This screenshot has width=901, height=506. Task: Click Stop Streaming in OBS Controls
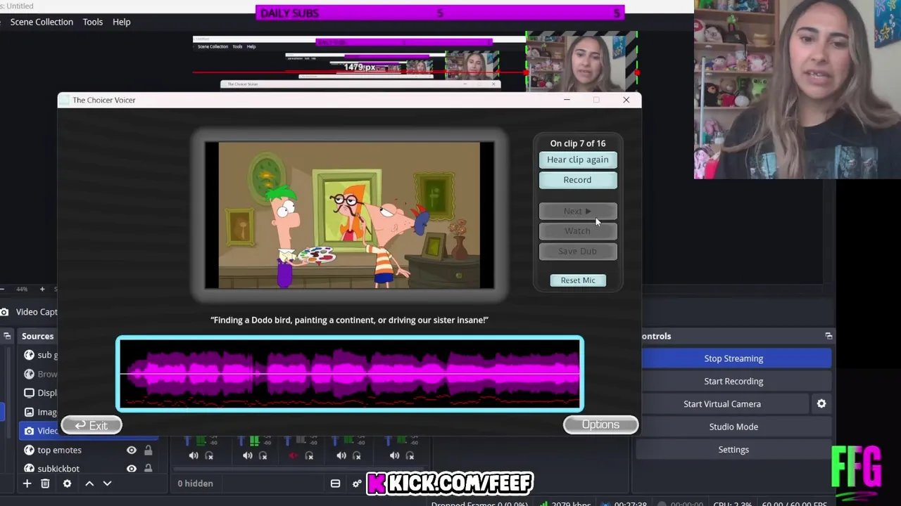pyautogui.click(x=733, y=358)
